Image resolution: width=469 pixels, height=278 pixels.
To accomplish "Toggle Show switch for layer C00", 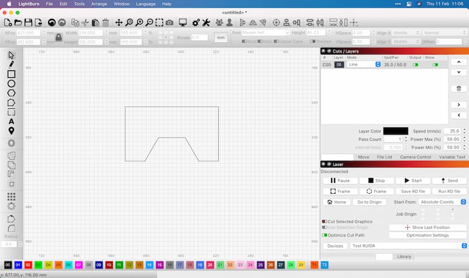I will click(435, 64).
